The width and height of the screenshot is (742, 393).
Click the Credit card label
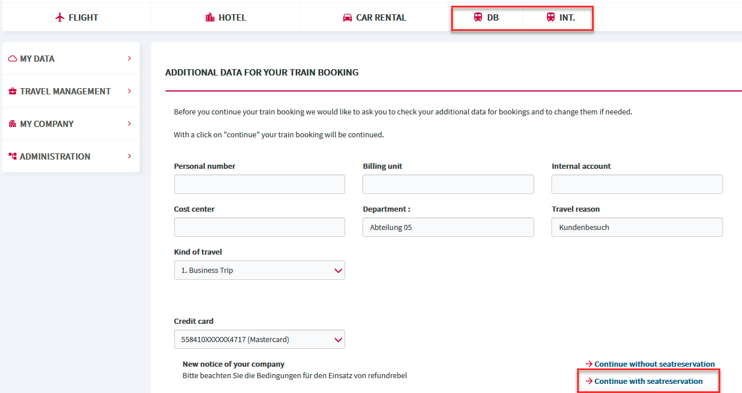(x=194, y=321)
